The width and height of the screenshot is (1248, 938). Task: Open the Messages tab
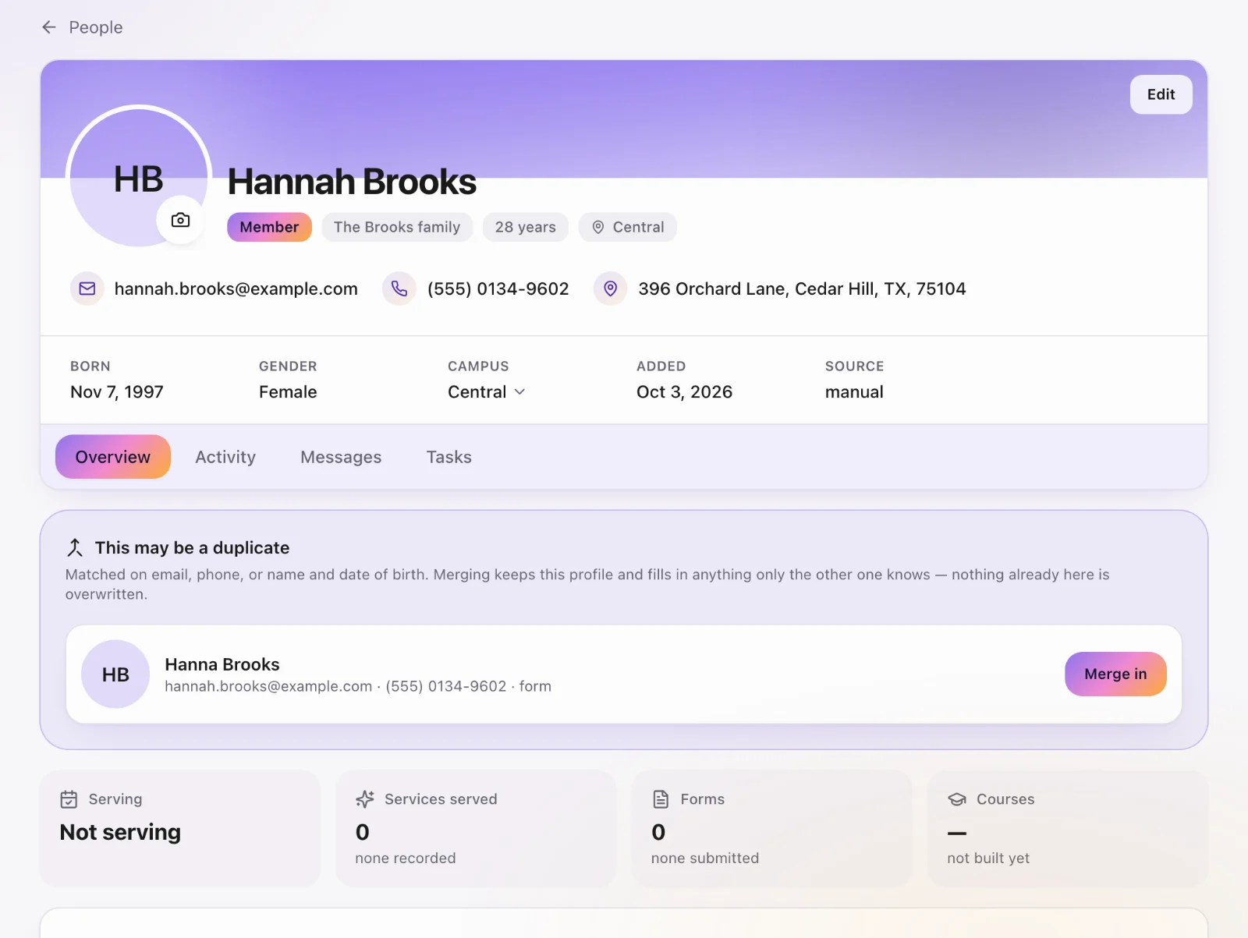[x=341, y=457]
